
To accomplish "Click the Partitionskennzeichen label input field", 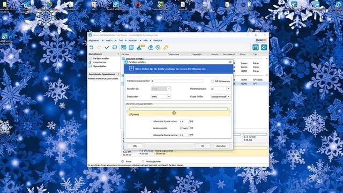I will click(177, 81).
